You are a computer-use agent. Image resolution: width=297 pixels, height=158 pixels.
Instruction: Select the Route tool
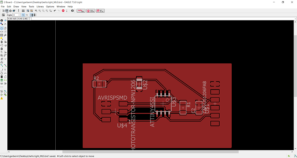(x=2, y=66)
